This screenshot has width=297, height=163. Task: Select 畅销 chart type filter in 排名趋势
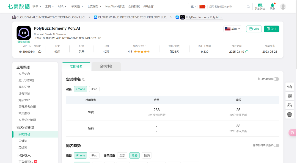coord(147,155)
